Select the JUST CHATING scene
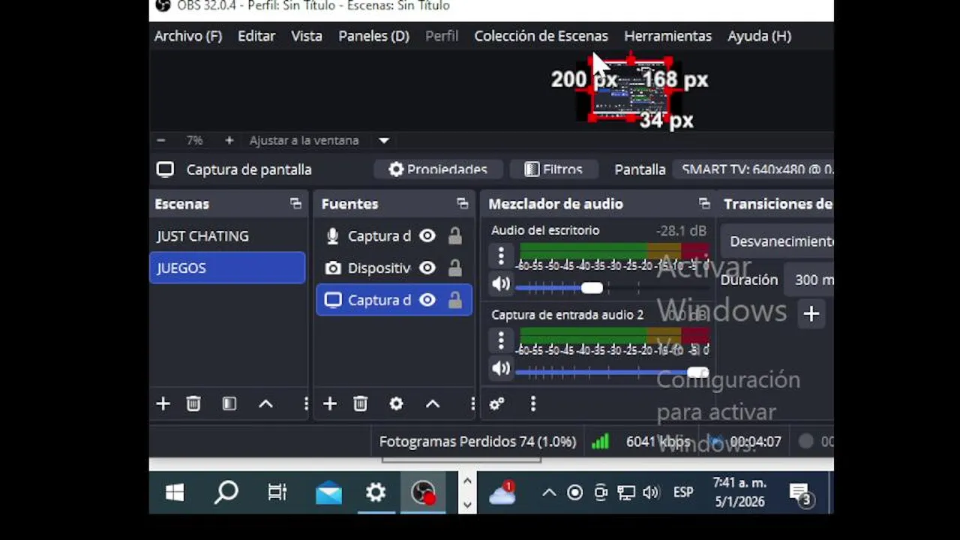The height and width of the screenshot is (540, 960). click(227, 236)
